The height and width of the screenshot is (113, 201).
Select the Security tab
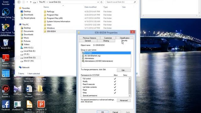coord(124,40)
